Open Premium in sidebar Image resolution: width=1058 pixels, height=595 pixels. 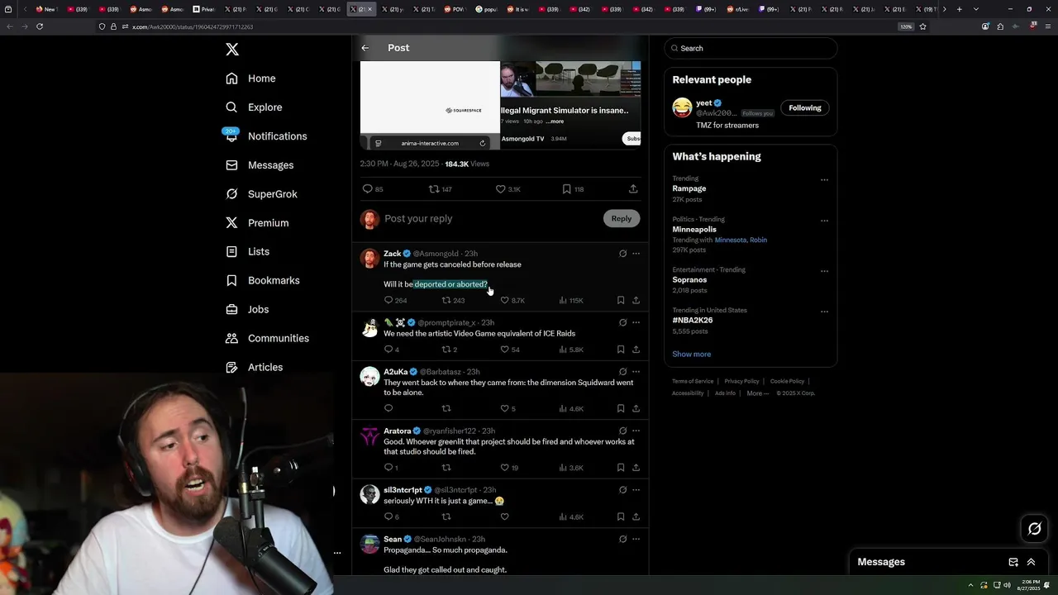[257, 223]
